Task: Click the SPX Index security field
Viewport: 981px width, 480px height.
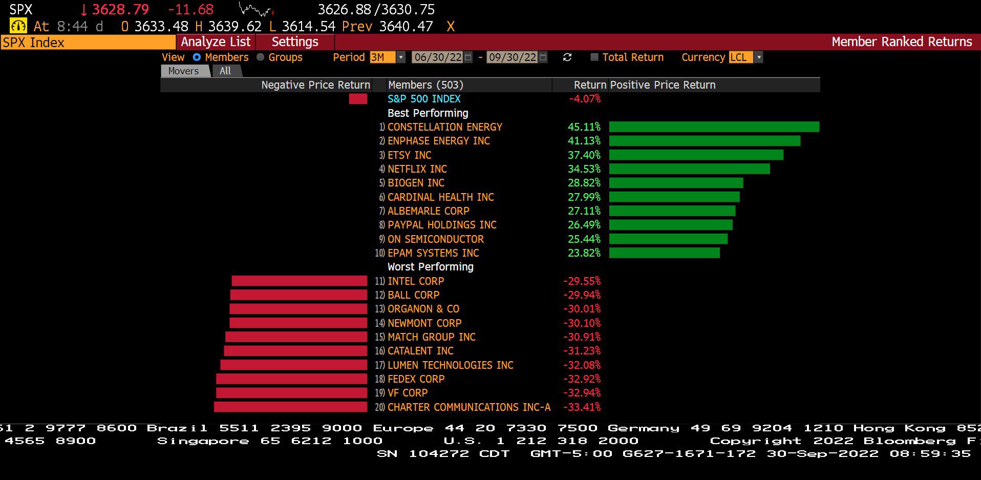Action: coord(88,42)
